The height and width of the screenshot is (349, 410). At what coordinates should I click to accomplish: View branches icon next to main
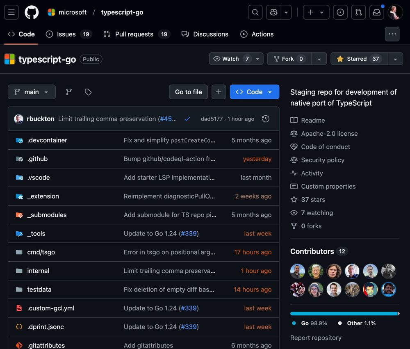69,92
